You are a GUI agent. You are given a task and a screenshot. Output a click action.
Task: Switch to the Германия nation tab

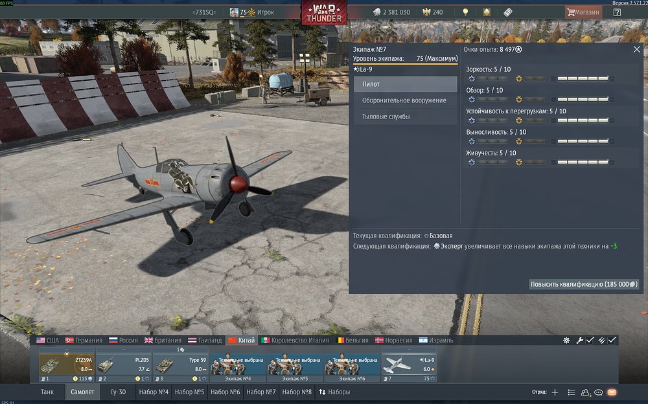coord(84,340)
